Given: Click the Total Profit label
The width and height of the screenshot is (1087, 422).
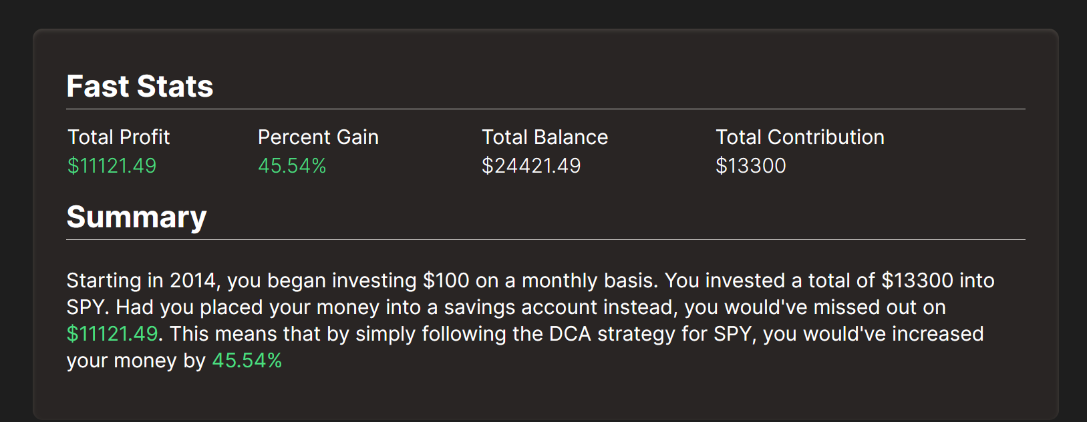Looking at the screenshot, I should point(119,137).
